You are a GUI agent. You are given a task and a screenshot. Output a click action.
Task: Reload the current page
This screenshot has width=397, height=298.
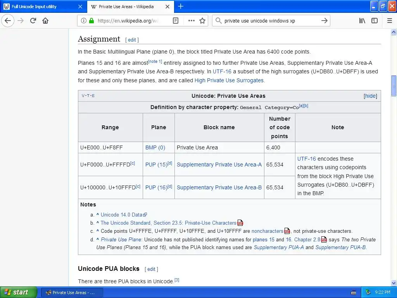33,21
